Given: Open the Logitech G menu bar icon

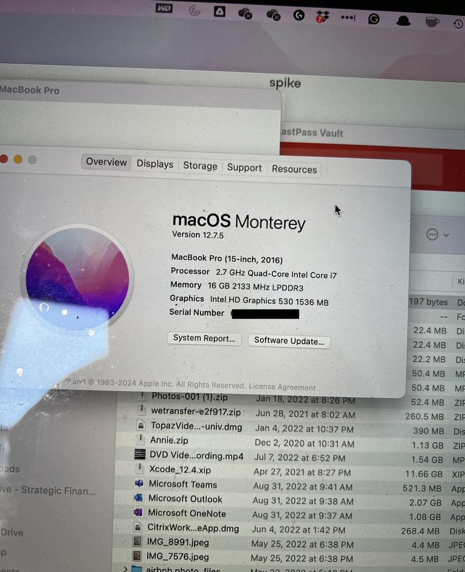Looking at the screenshot, I should (x=299, y=15).
